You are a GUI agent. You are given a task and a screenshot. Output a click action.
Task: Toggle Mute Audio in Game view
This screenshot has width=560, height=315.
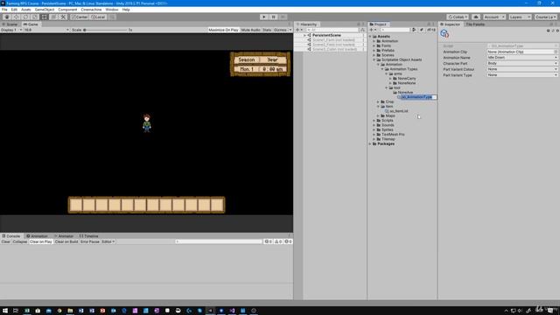[251, 30]
